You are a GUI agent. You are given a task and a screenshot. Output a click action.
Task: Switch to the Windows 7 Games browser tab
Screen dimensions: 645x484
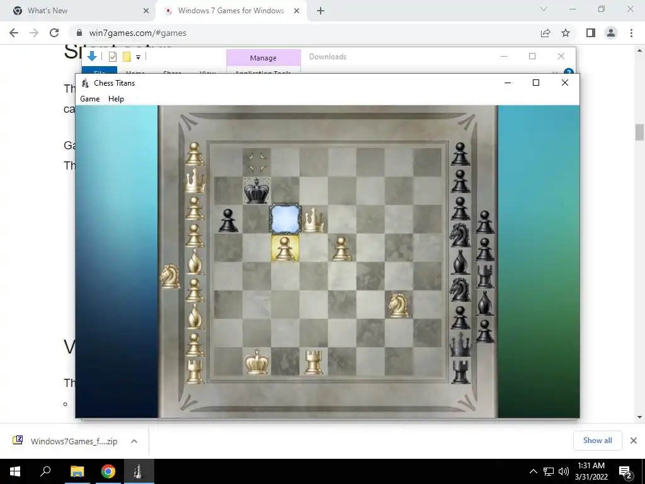[231, 11]
